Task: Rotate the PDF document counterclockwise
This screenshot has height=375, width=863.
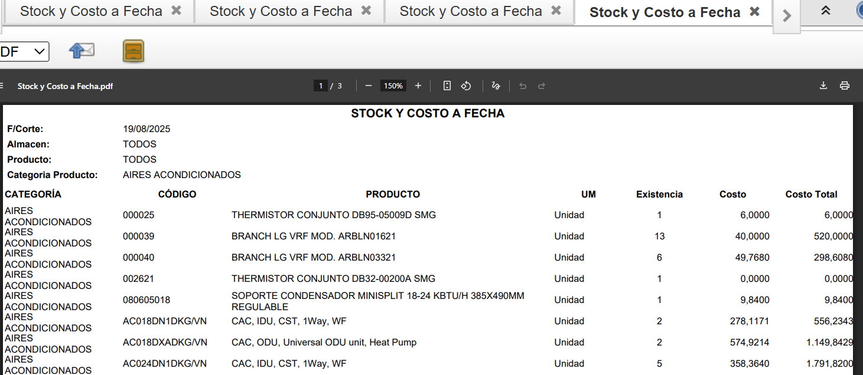Action: [466, 86]
